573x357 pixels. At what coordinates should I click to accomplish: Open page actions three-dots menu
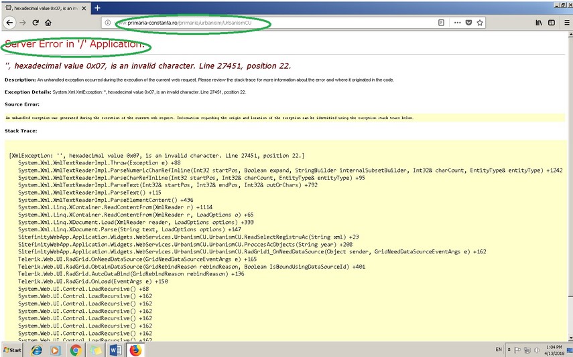click(x=457, y=22)
